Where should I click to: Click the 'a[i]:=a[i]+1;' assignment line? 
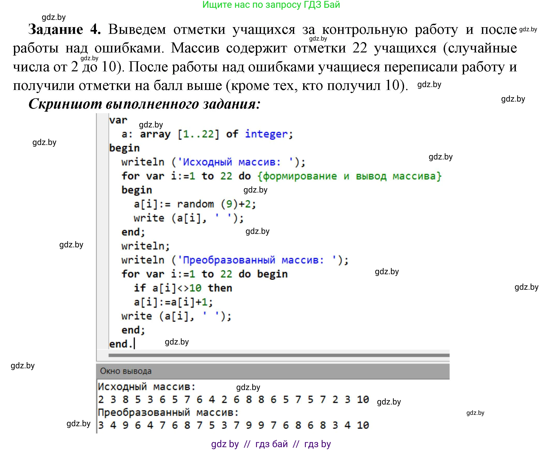click(x=173, y=302)
